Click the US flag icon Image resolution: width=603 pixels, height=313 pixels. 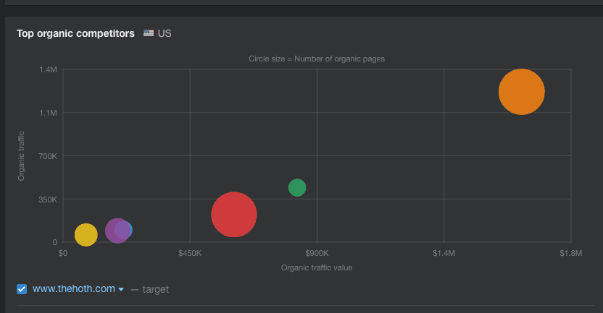[x=149, y=34]
